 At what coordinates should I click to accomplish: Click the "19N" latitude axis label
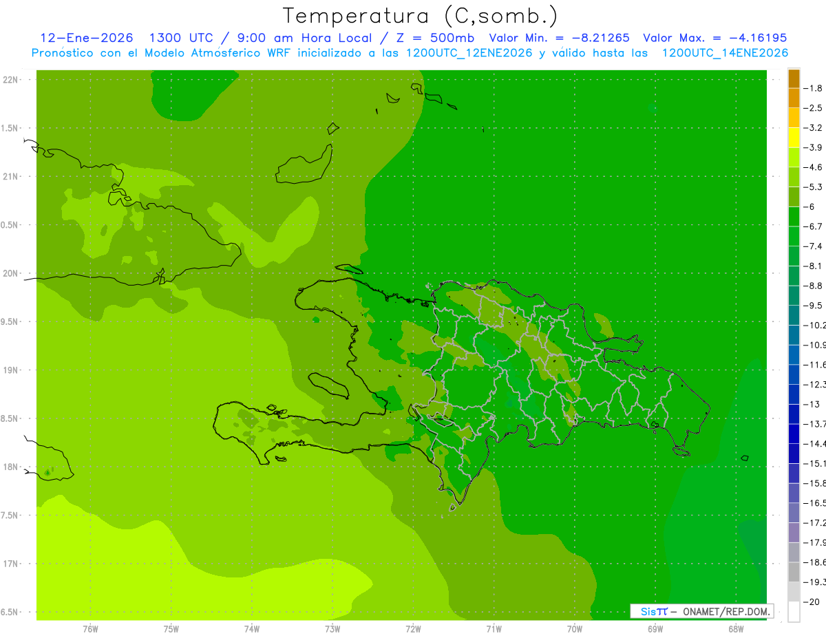tap(11, 370)
